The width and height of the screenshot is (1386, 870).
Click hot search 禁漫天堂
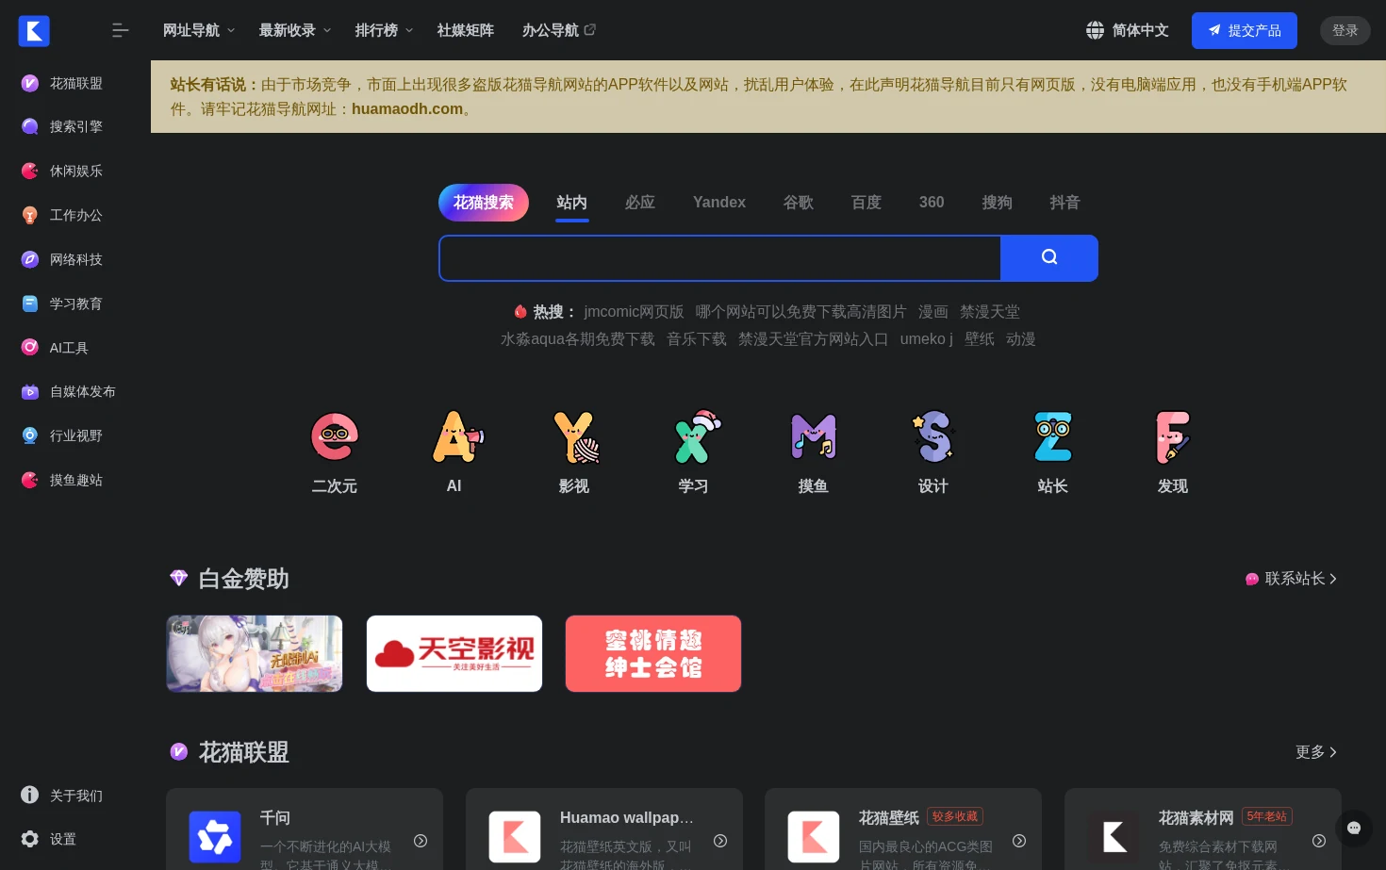click(x=990, y=312)
